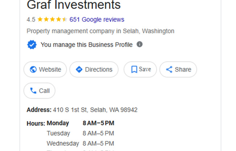Click You manage this Business Profile text

pyautogui.click(x=87, y=45)
